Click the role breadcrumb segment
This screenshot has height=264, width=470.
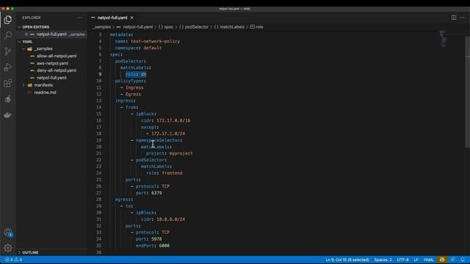257,27
